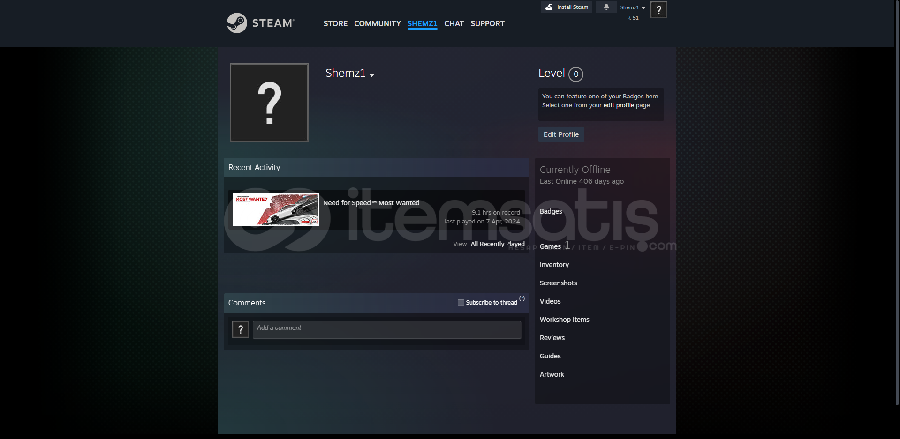Toggle the Subscribe to thread checkbox

pyautogui.click(x=461, y=303)
